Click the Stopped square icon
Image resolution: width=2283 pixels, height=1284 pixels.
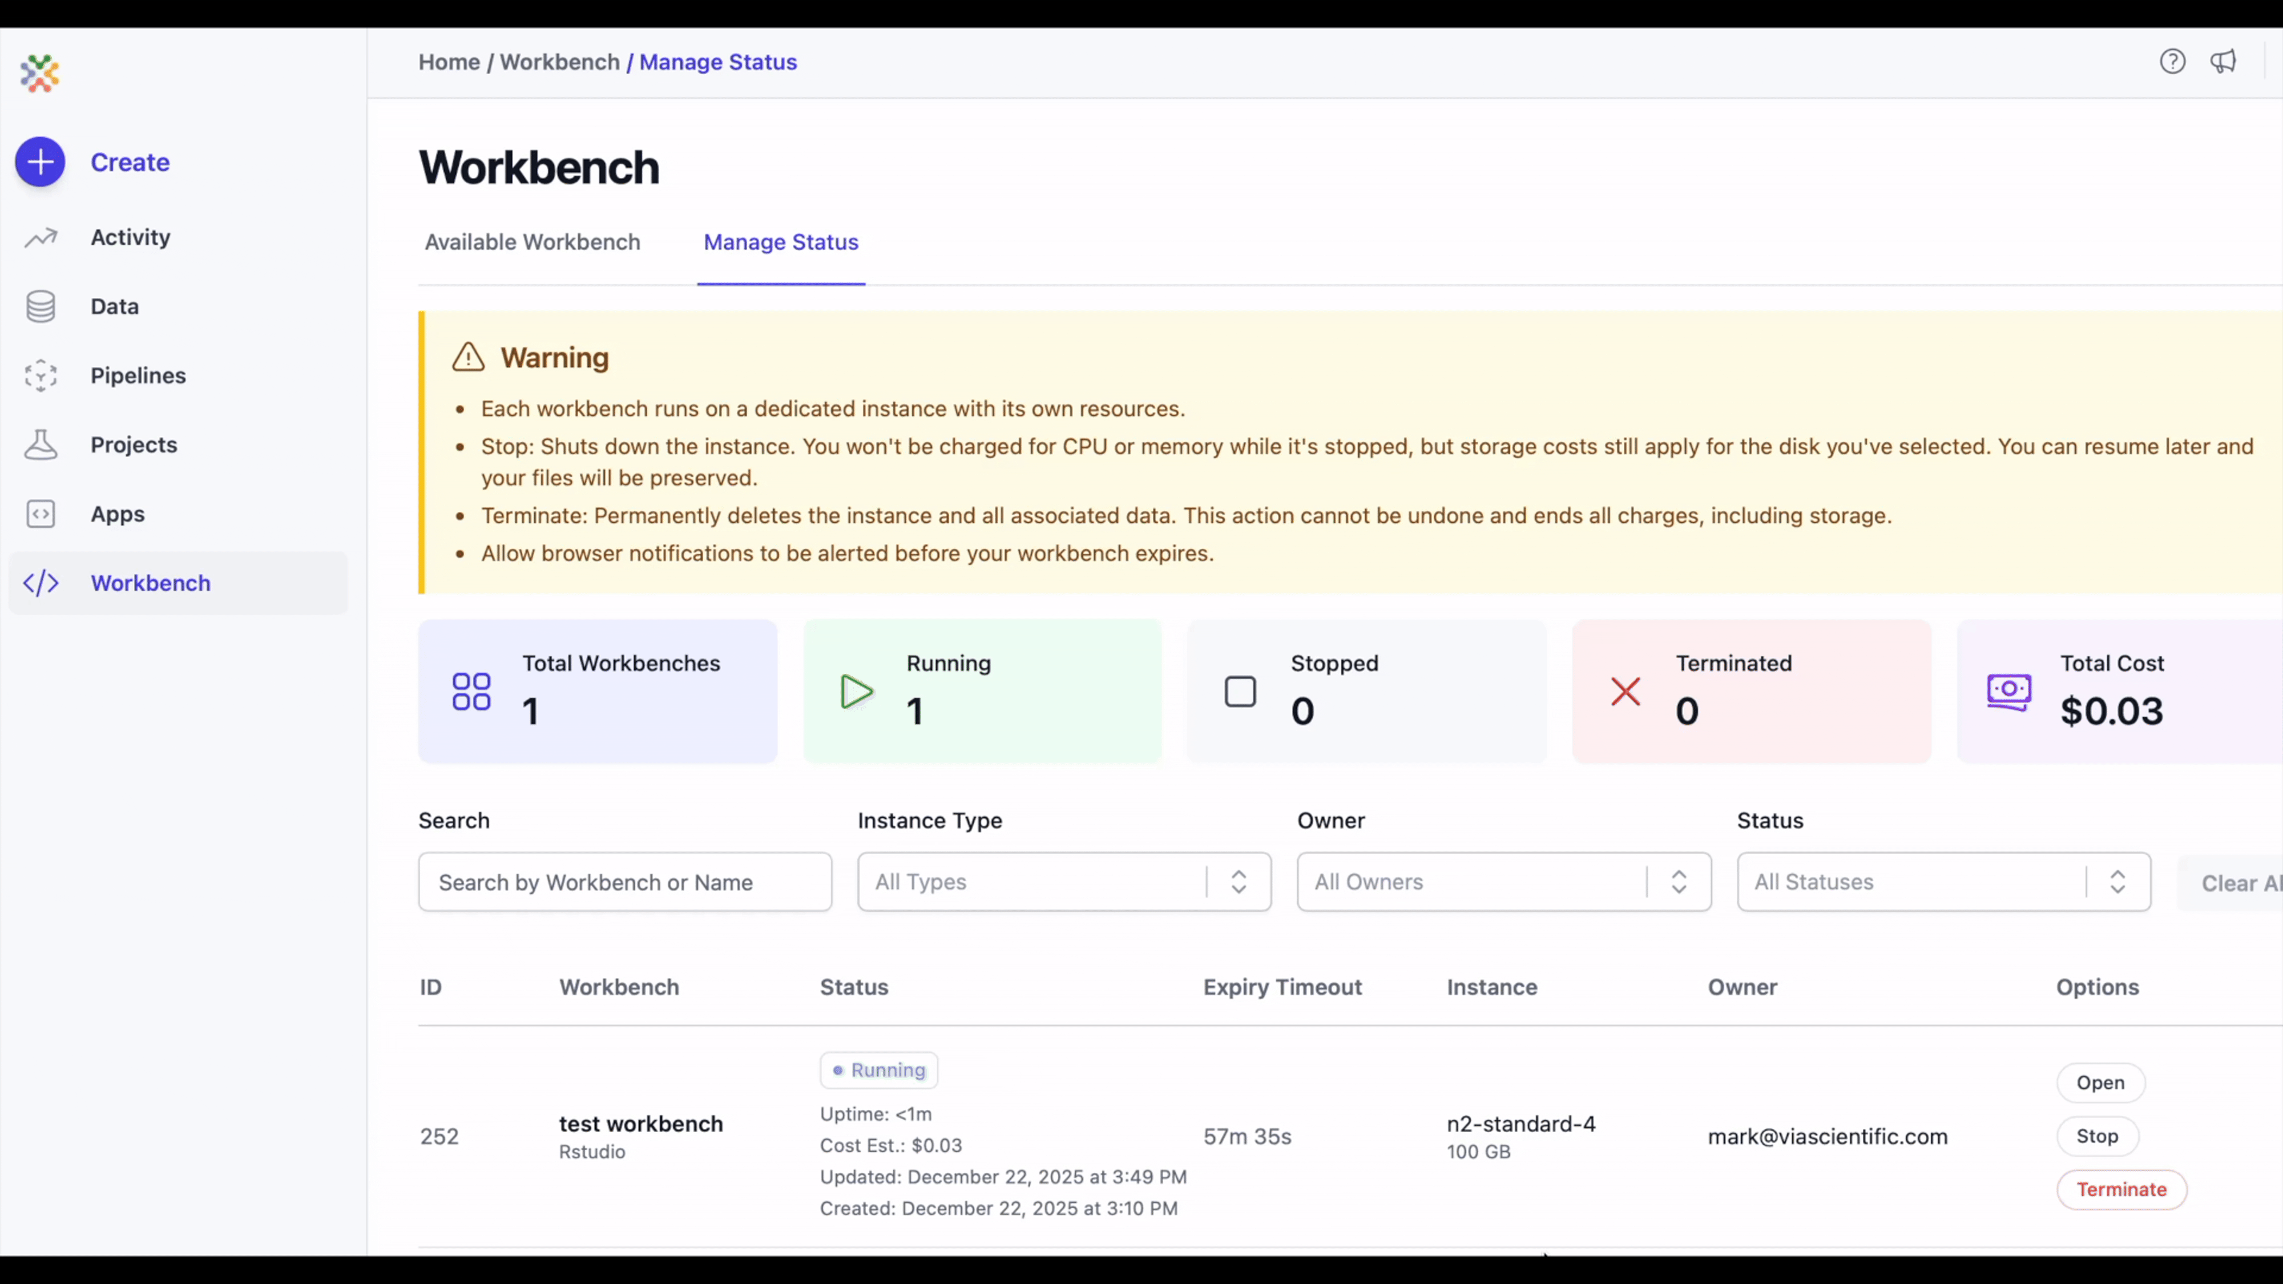pyautogui.click(x=1241, y=692)
